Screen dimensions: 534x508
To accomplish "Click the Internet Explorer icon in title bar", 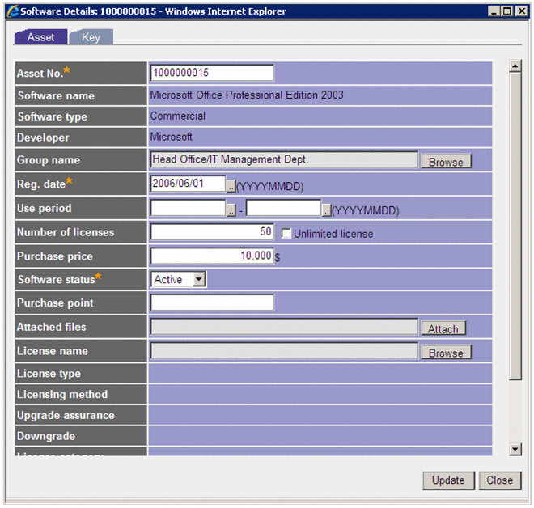I will [12, 11].
